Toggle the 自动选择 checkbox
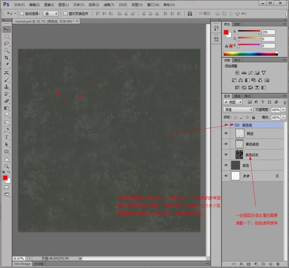The width and height of the screenshot is (289, 268). [22, 13]
